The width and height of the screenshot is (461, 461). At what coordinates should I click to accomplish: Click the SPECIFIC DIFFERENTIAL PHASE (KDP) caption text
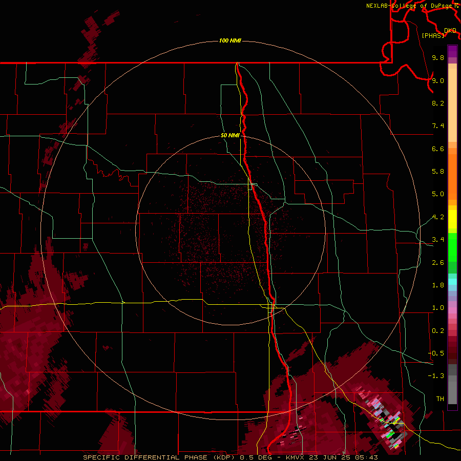pos(159,457)
